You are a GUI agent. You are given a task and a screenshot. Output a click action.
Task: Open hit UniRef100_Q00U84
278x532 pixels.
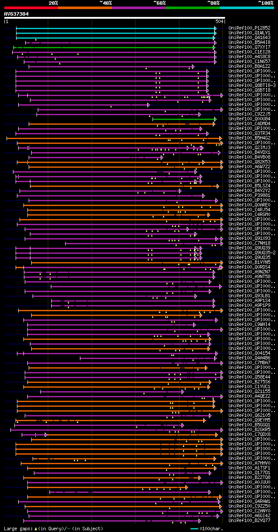click(x=250, y=119)
